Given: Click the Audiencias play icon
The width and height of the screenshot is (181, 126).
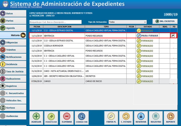Looking at the screenshot, I should point(3,116).
